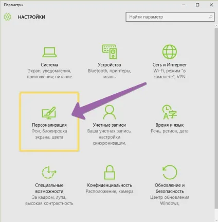Click 'Речь, регион, дата' description
The width and height of the screenshot is (218, 222).
[x=170, y=131]
